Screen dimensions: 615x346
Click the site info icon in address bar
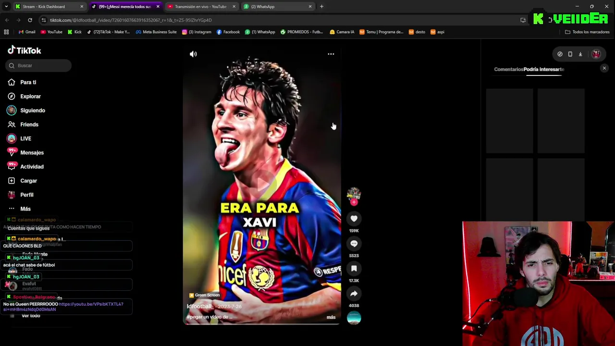tap(44, 20)
